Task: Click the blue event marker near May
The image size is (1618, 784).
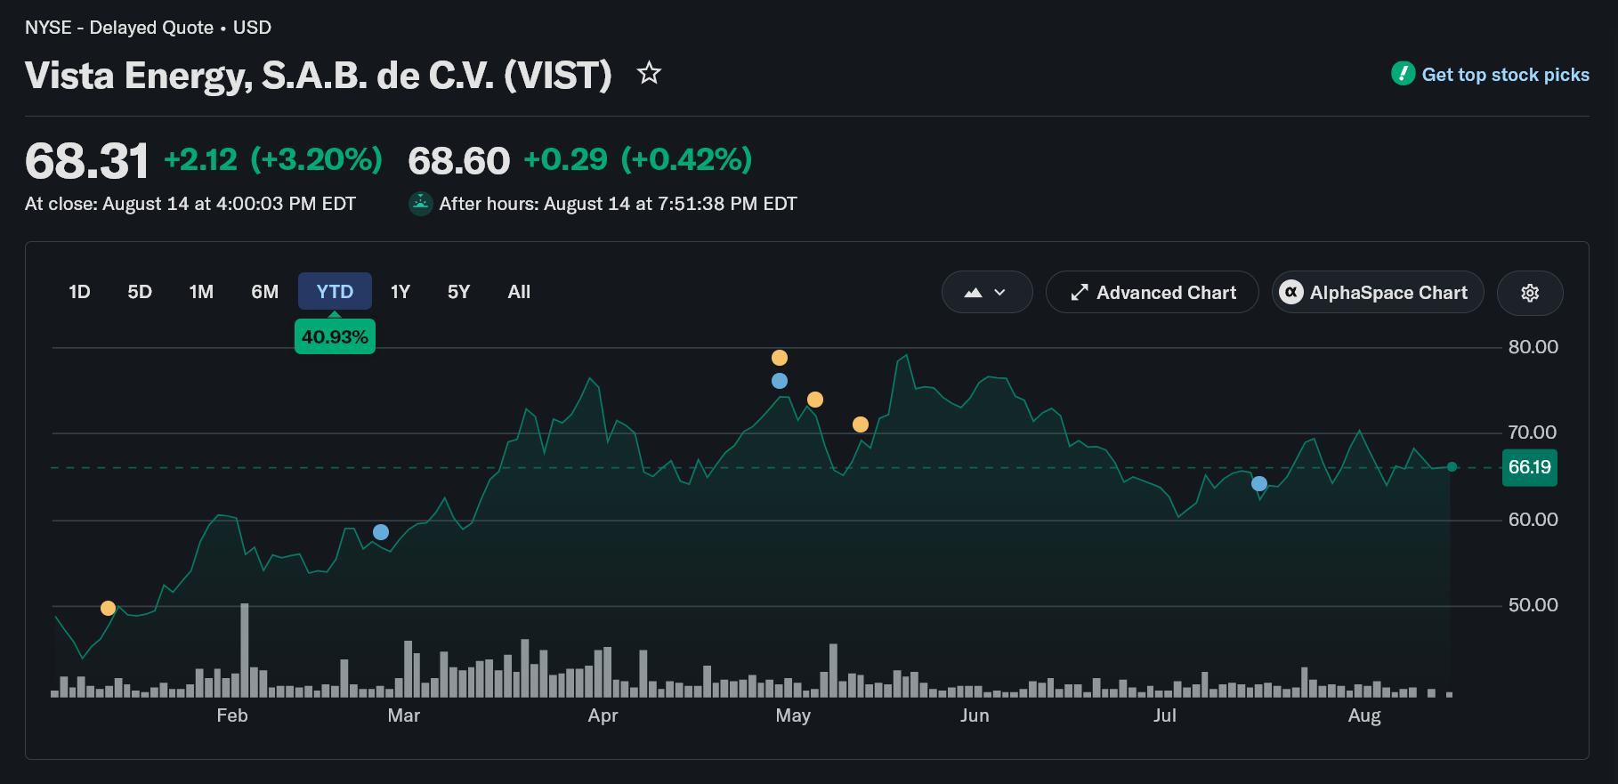Action: coord(780,381)
